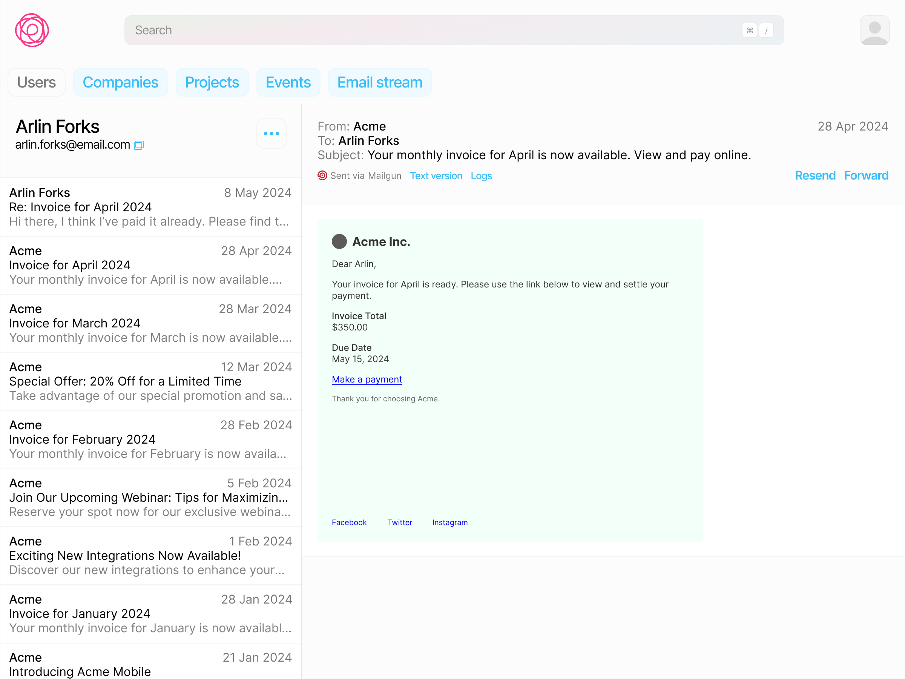
Task: Switch to the Companies tab
Action: coord(120,82)
